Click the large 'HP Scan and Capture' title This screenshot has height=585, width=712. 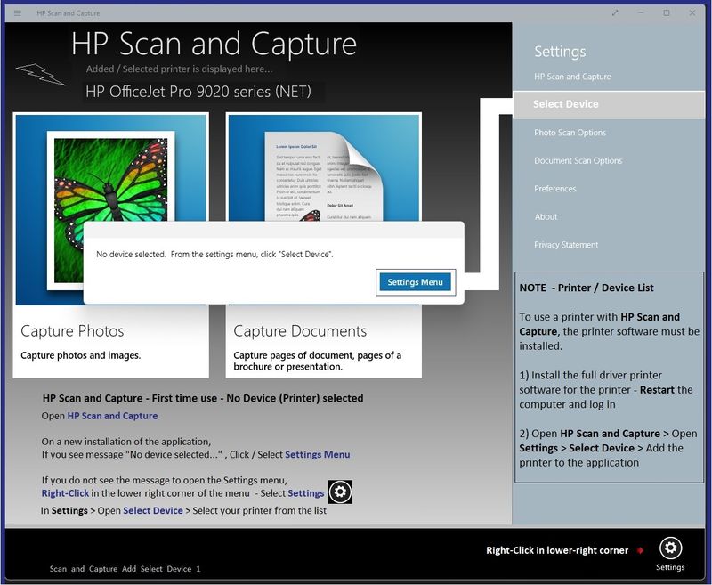(214, 44)
